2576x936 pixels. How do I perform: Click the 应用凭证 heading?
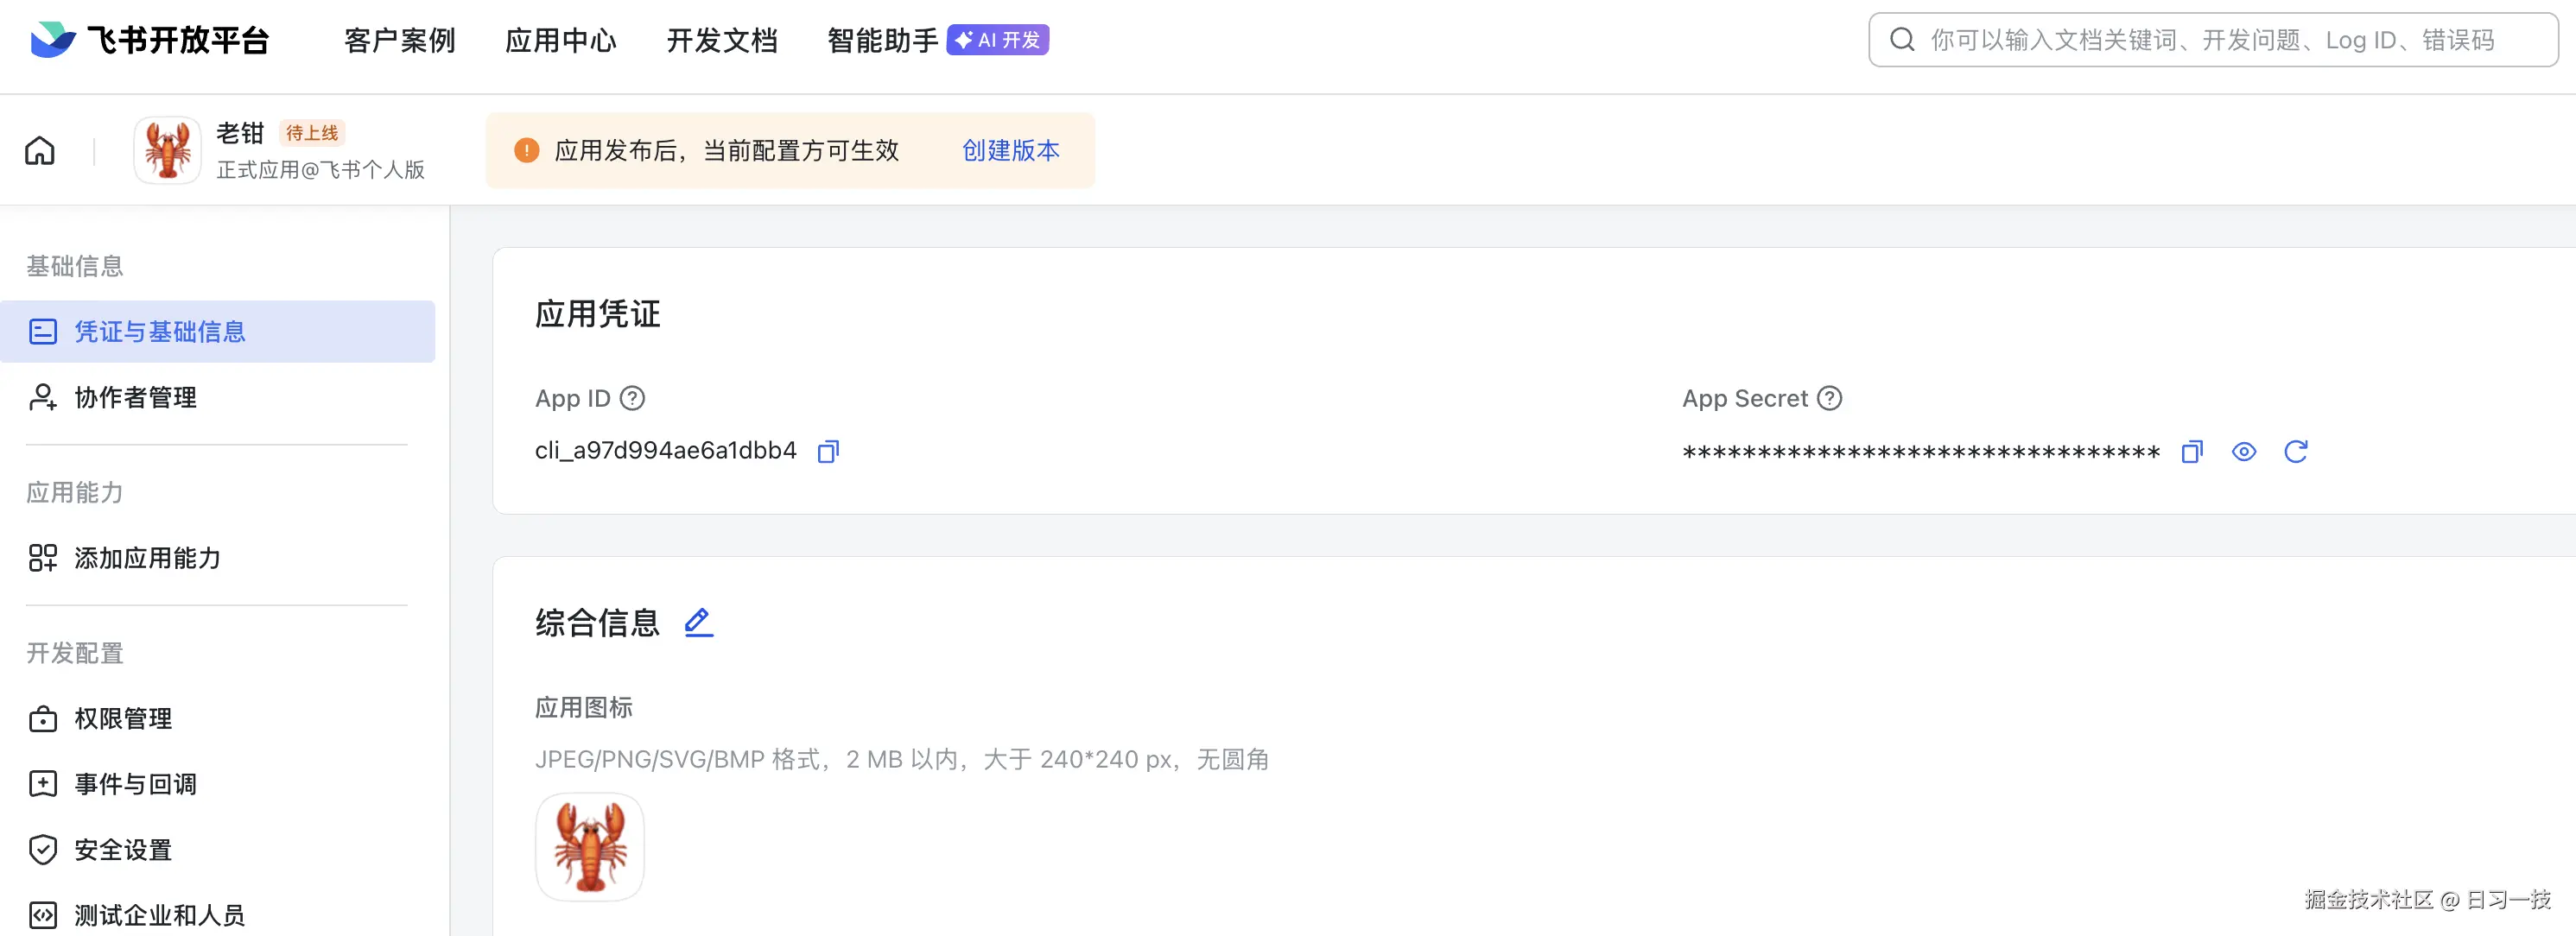pos(598,314)
